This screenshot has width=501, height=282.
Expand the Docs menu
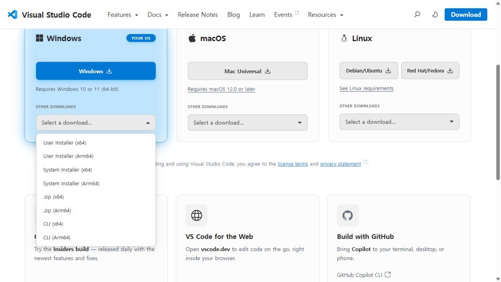[x=158, y=15]
